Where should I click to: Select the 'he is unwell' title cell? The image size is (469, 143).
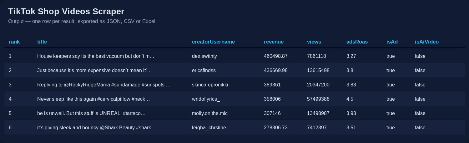tap(91, 113)
